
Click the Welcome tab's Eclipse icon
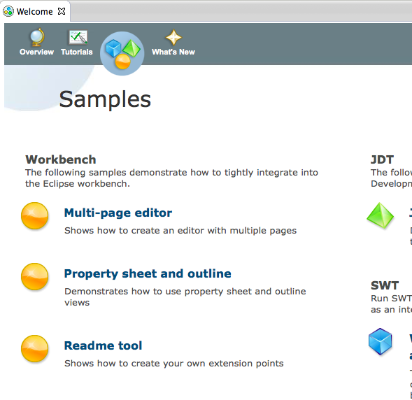pyautogui.click(x=8, y=12)
